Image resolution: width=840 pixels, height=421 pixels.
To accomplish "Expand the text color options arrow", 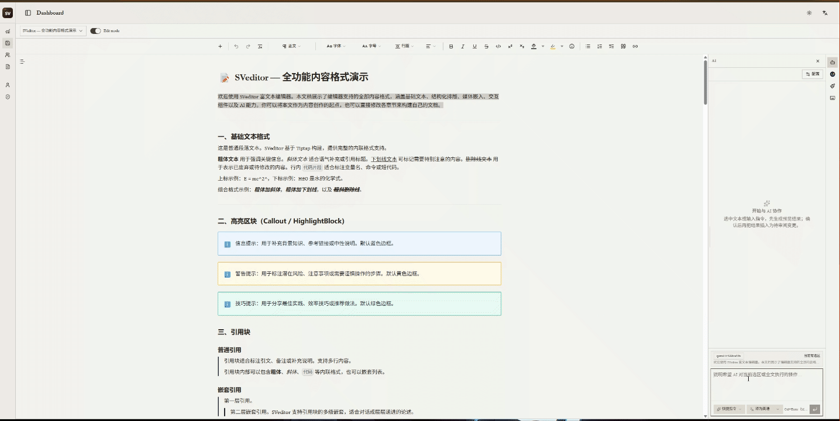I will [x=543, y=46].
